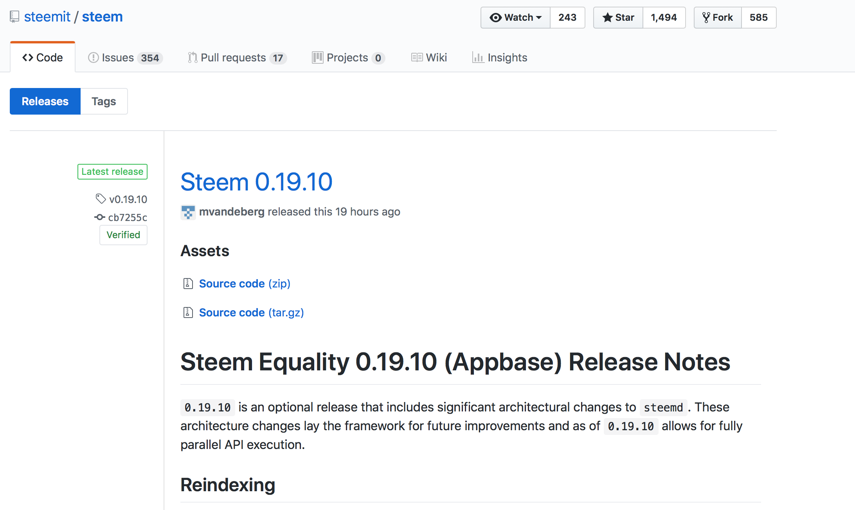Open the Watch dropdown

pos(515,18)
